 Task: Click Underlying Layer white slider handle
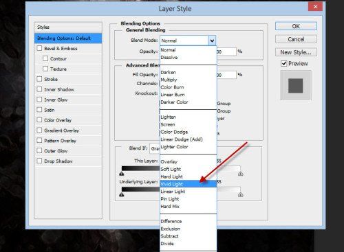click(x=240, y=195)
